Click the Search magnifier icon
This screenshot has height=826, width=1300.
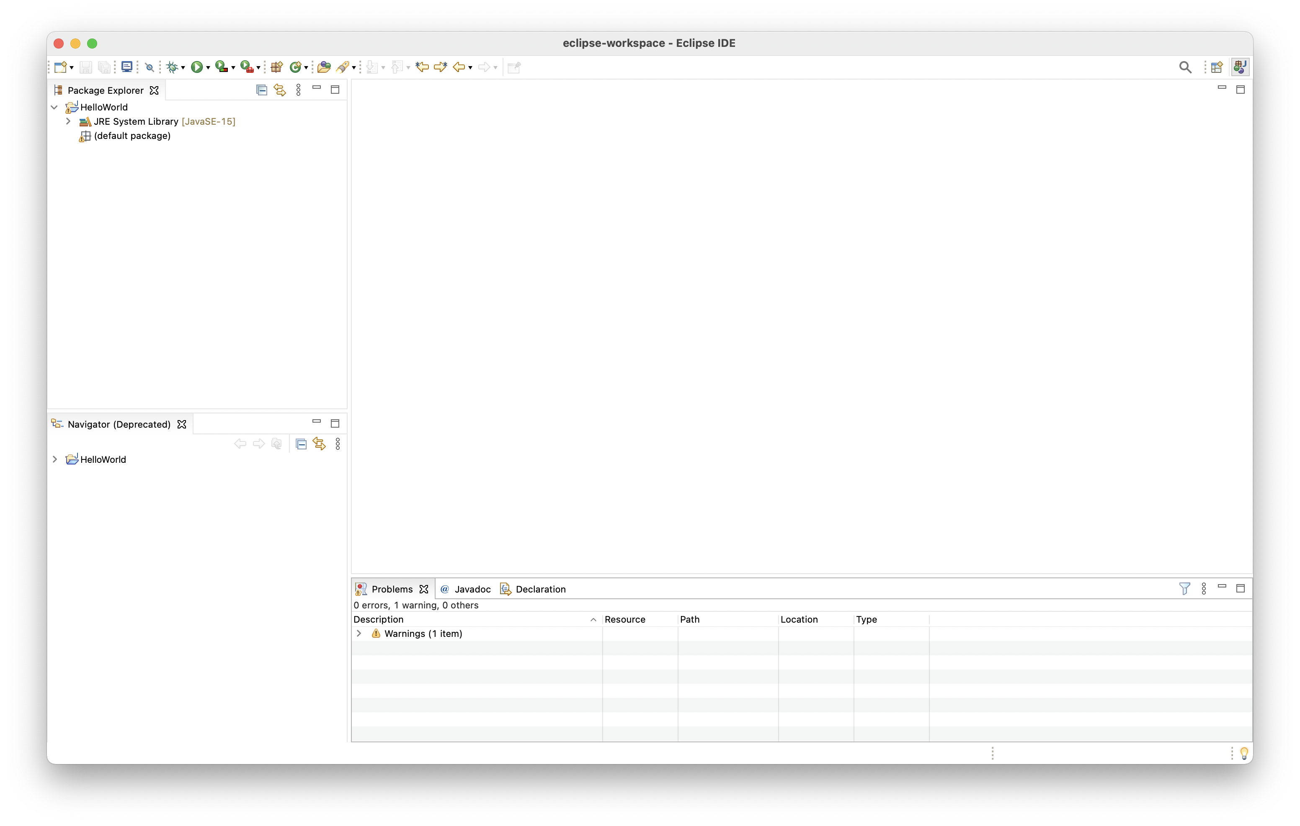[x=1185, y=67]
